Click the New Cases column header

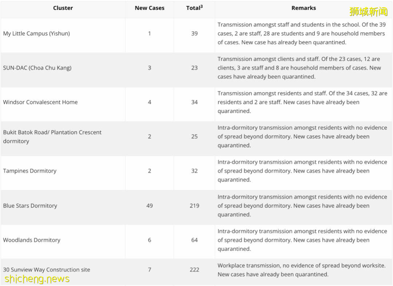(149, 8)
